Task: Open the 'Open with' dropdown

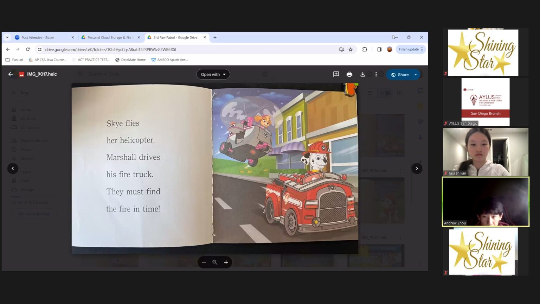Action: click(x=213, y=74)
